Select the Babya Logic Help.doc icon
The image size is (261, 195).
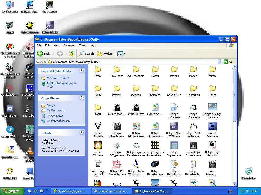pyautogui.click(x=212, y=145)
